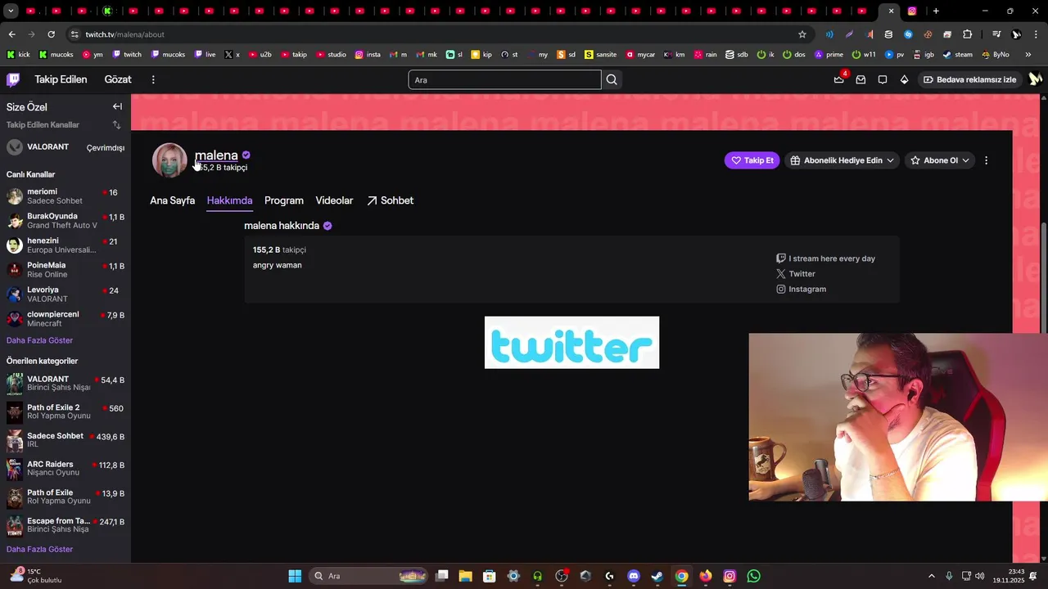The width and height of the screenshot is (1048, 589).
Task: Switch to the Program tab
Action: [x=284, y=200]
